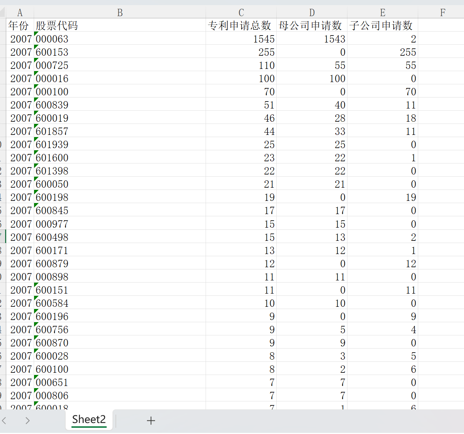Select stock code cell 000806
The image size is (464, 434).
tap(120, 395)
